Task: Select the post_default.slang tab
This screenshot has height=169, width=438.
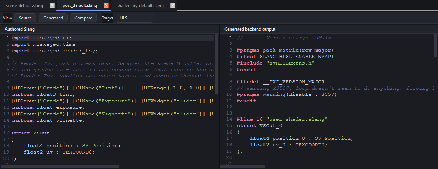Action: tap(80, 6)
